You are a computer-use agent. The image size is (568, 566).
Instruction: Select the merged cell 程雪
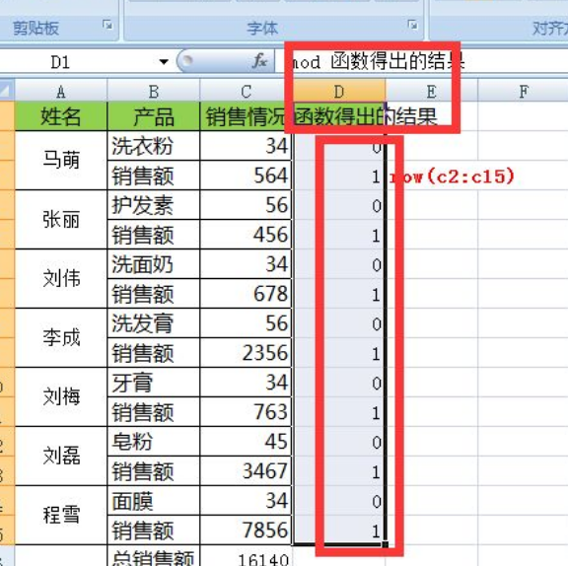click(61, 515)
